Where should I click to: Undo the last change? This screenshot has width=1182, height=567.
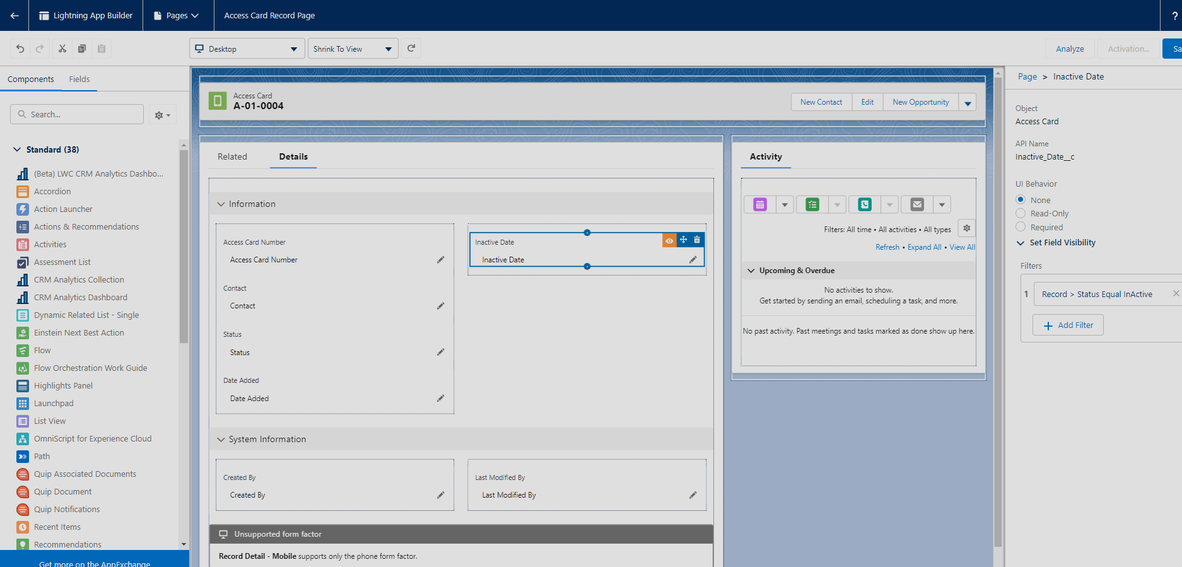click(x=20, y=49)
